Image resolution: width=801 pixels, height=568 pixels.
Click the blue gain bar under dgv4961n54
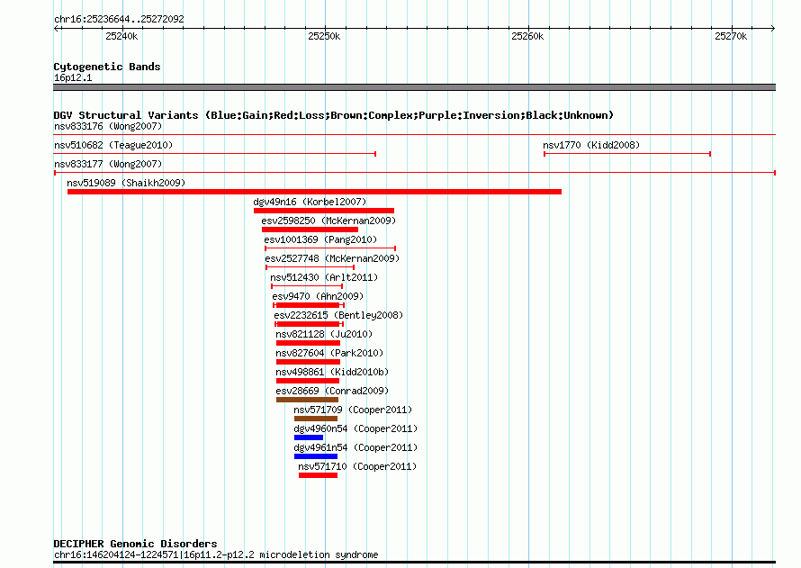[x=316, y=456]
